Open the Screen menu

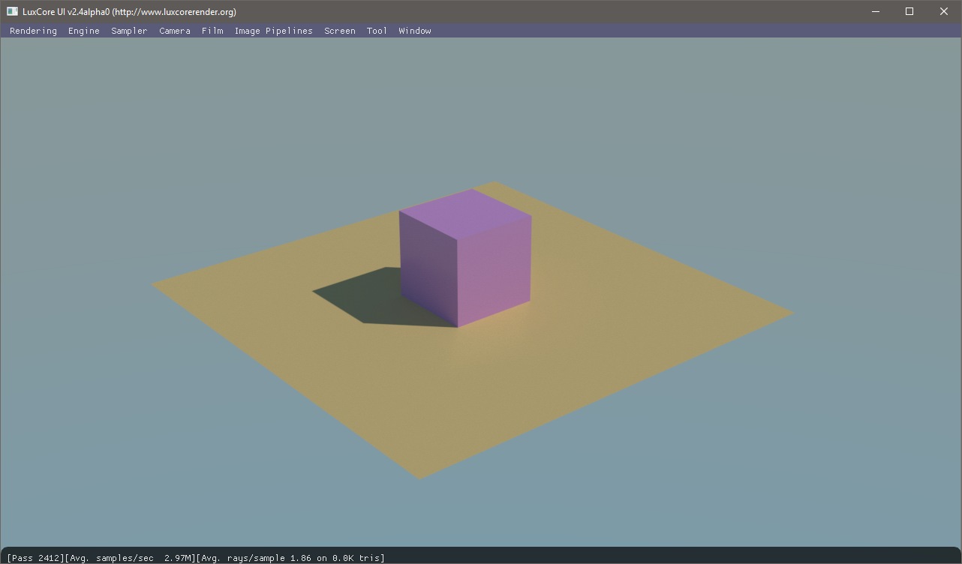[340, 31]
